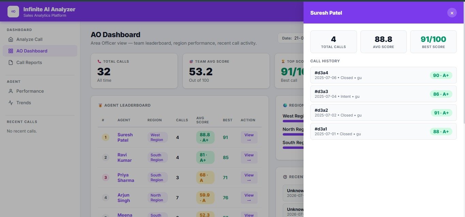Click the Region column header in leaderboard
Screen dimensions: 465x217
tap(155, 120)
